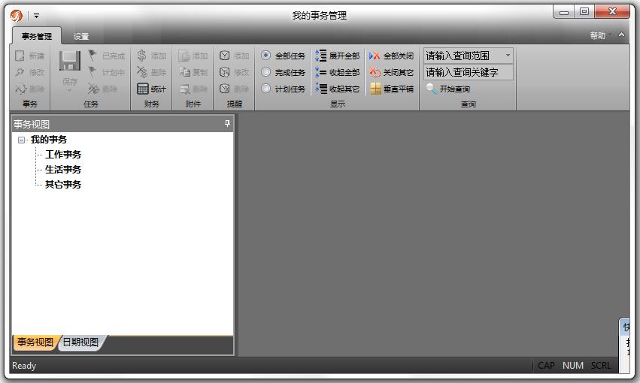Click the 删除 icon in 附件 group

[x=185, y=89]
